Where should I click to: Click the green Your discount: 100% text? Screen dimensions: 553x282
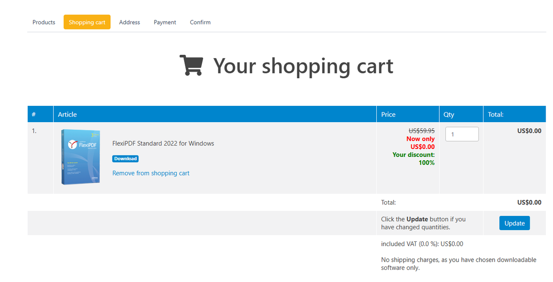(413, 158)
